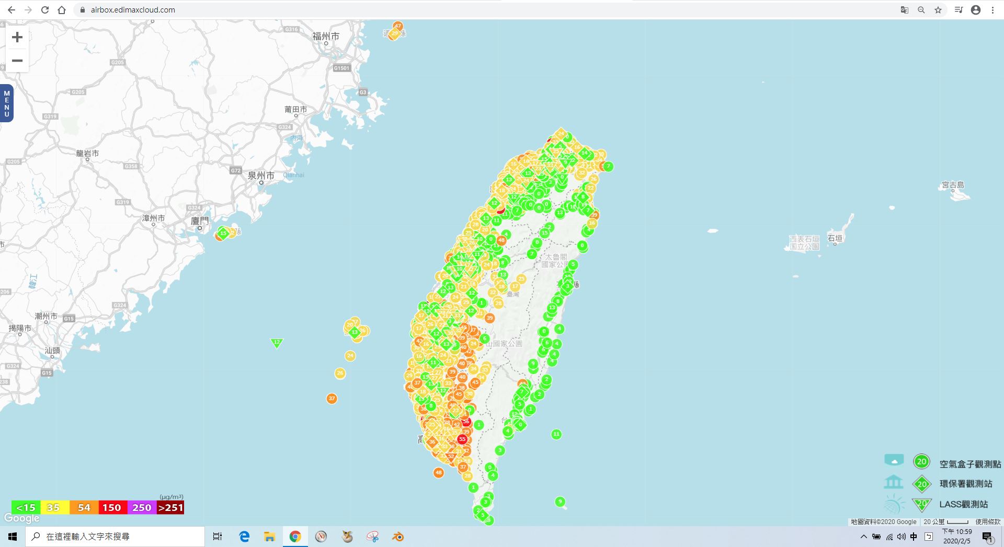Open the page zoom magnifier icon

point(921,10)
